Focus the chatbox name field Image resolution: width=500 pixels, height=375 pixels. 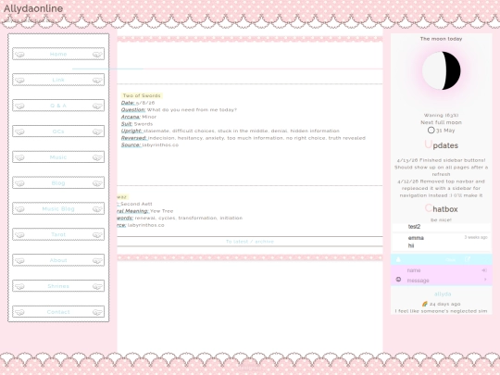444,270
